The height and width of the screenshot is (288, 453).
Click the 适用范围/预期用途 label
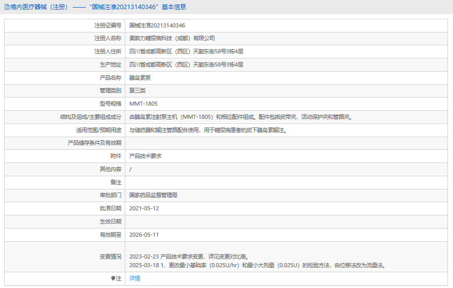click(99, 130)
